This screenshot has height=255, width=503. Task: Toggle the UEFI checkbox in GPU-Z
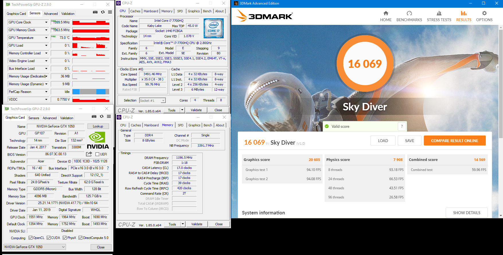coord(97,154)
